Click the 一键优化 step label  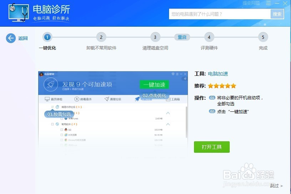pyautogui.click(x=47, y=48)
